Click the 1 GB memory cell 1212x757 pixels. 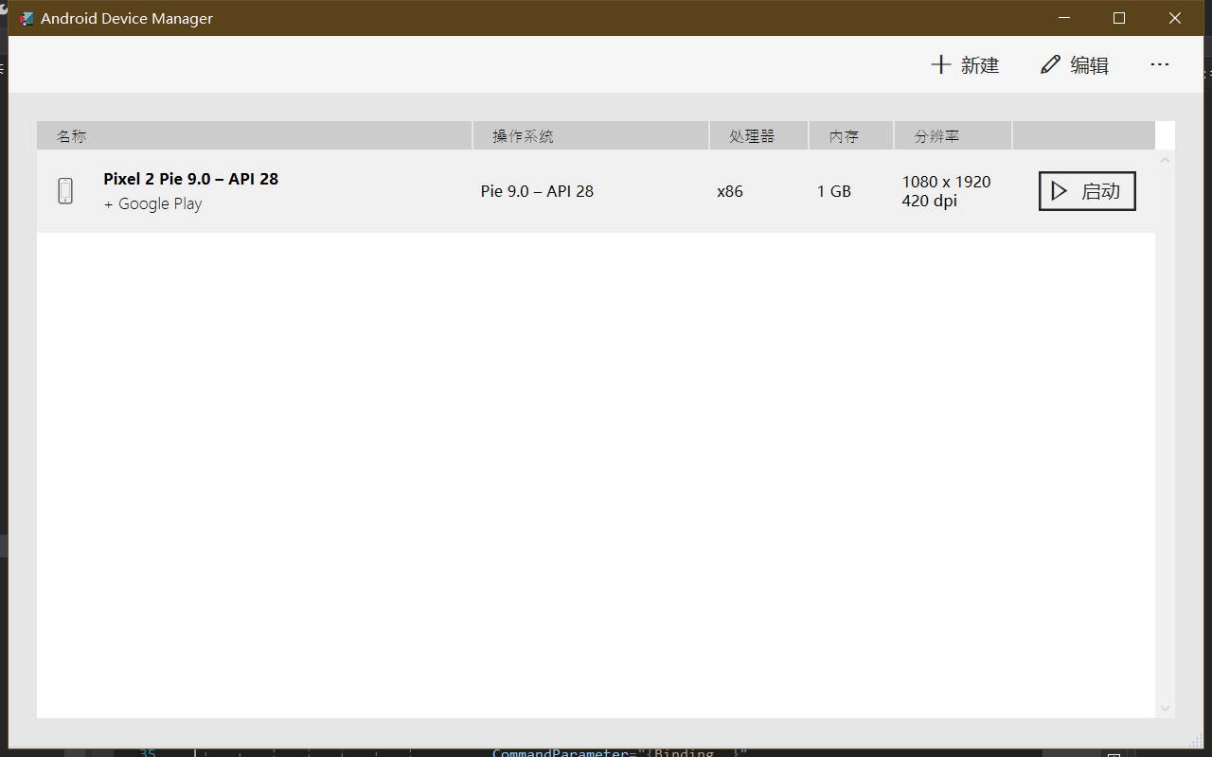[x=834, y=191]
